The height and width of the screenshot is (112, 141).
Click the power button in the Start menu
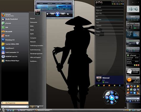click(x=32, y=107)
